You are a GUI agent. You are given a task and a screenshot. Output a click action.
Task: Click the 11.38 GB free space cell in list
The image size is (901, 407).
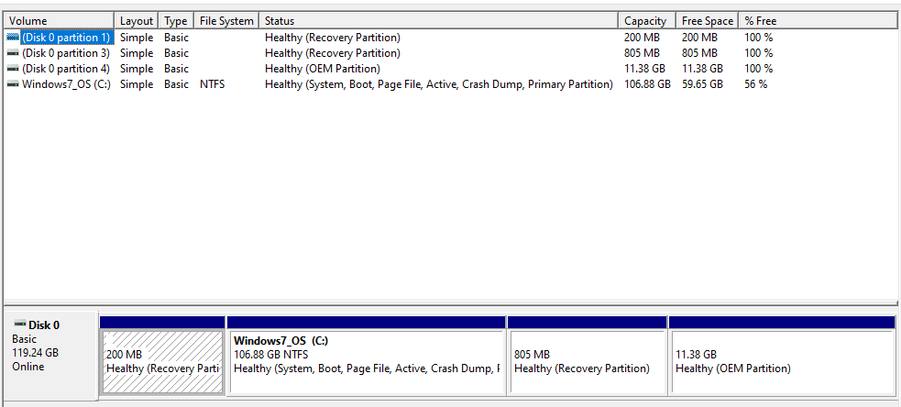pos(702,69)
